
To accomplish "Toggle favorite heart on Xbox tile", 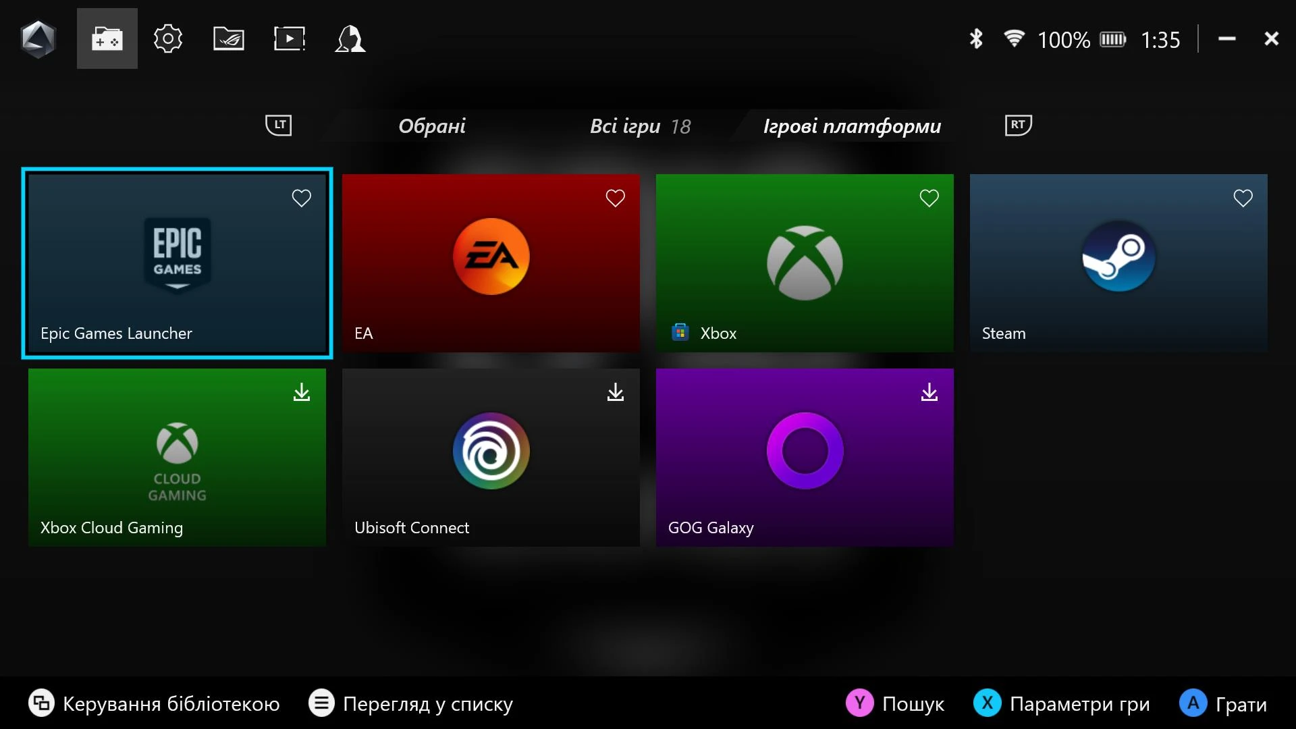I will (929, 198).
